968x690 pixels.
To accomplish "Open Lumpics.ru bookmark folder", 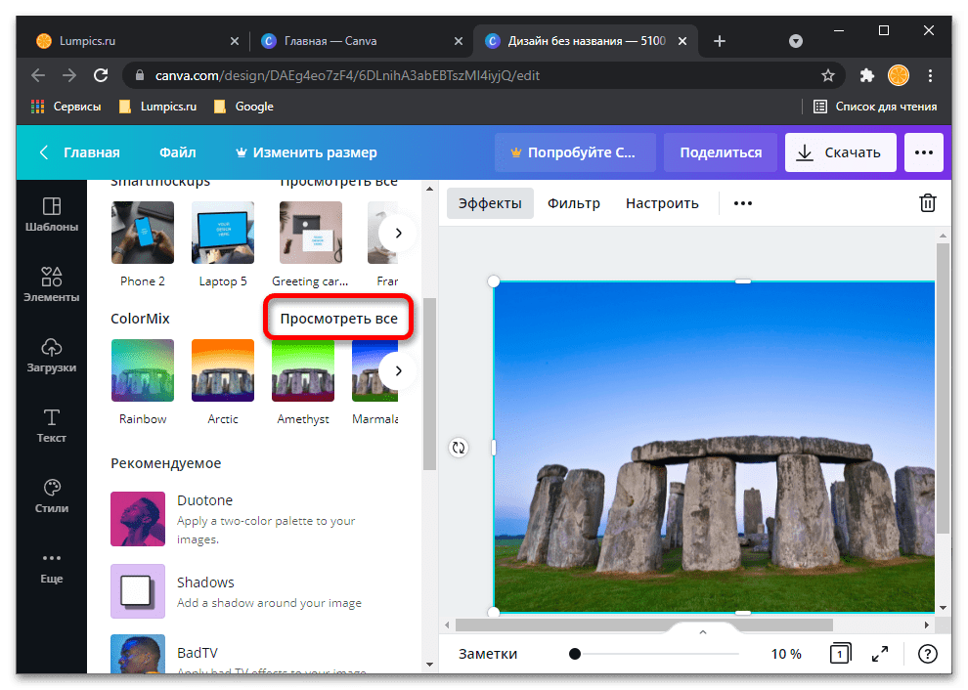I will point(158,107).
